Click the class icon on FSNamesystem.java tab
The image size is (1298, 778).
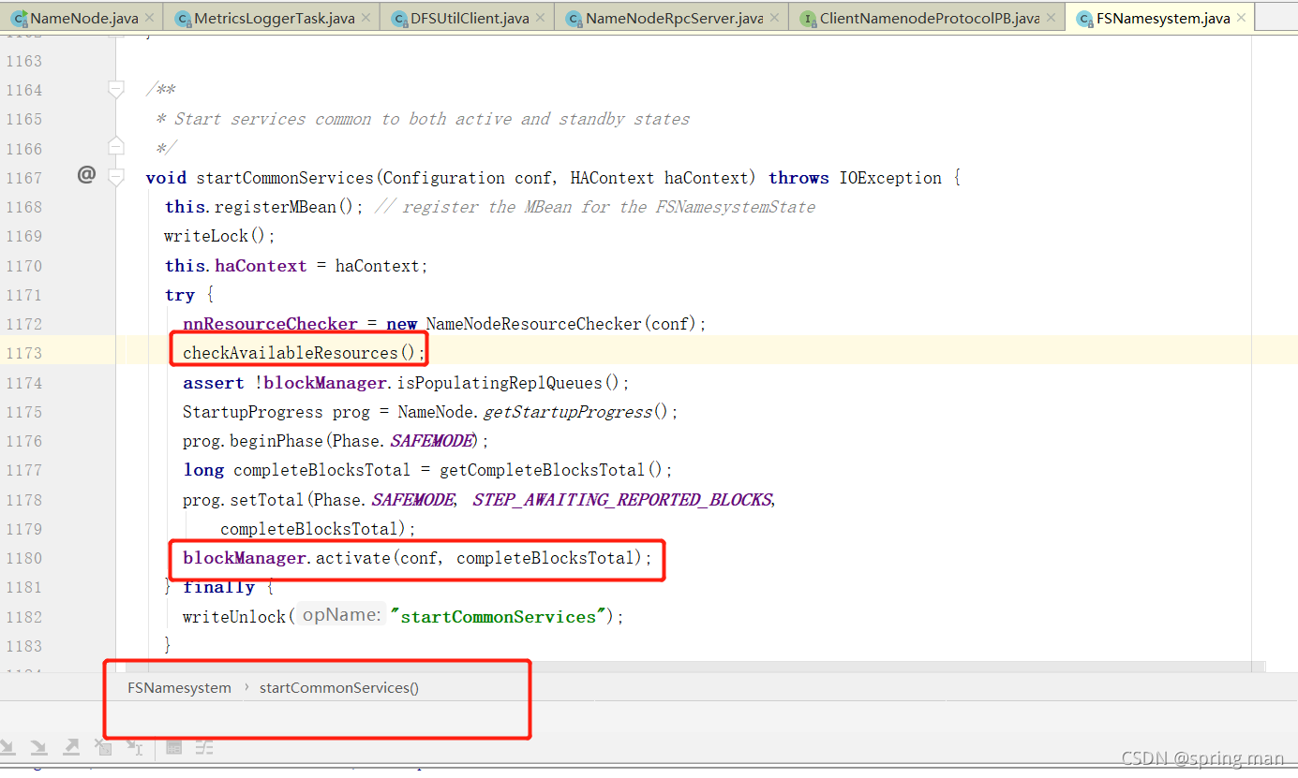pos(1084,19)
